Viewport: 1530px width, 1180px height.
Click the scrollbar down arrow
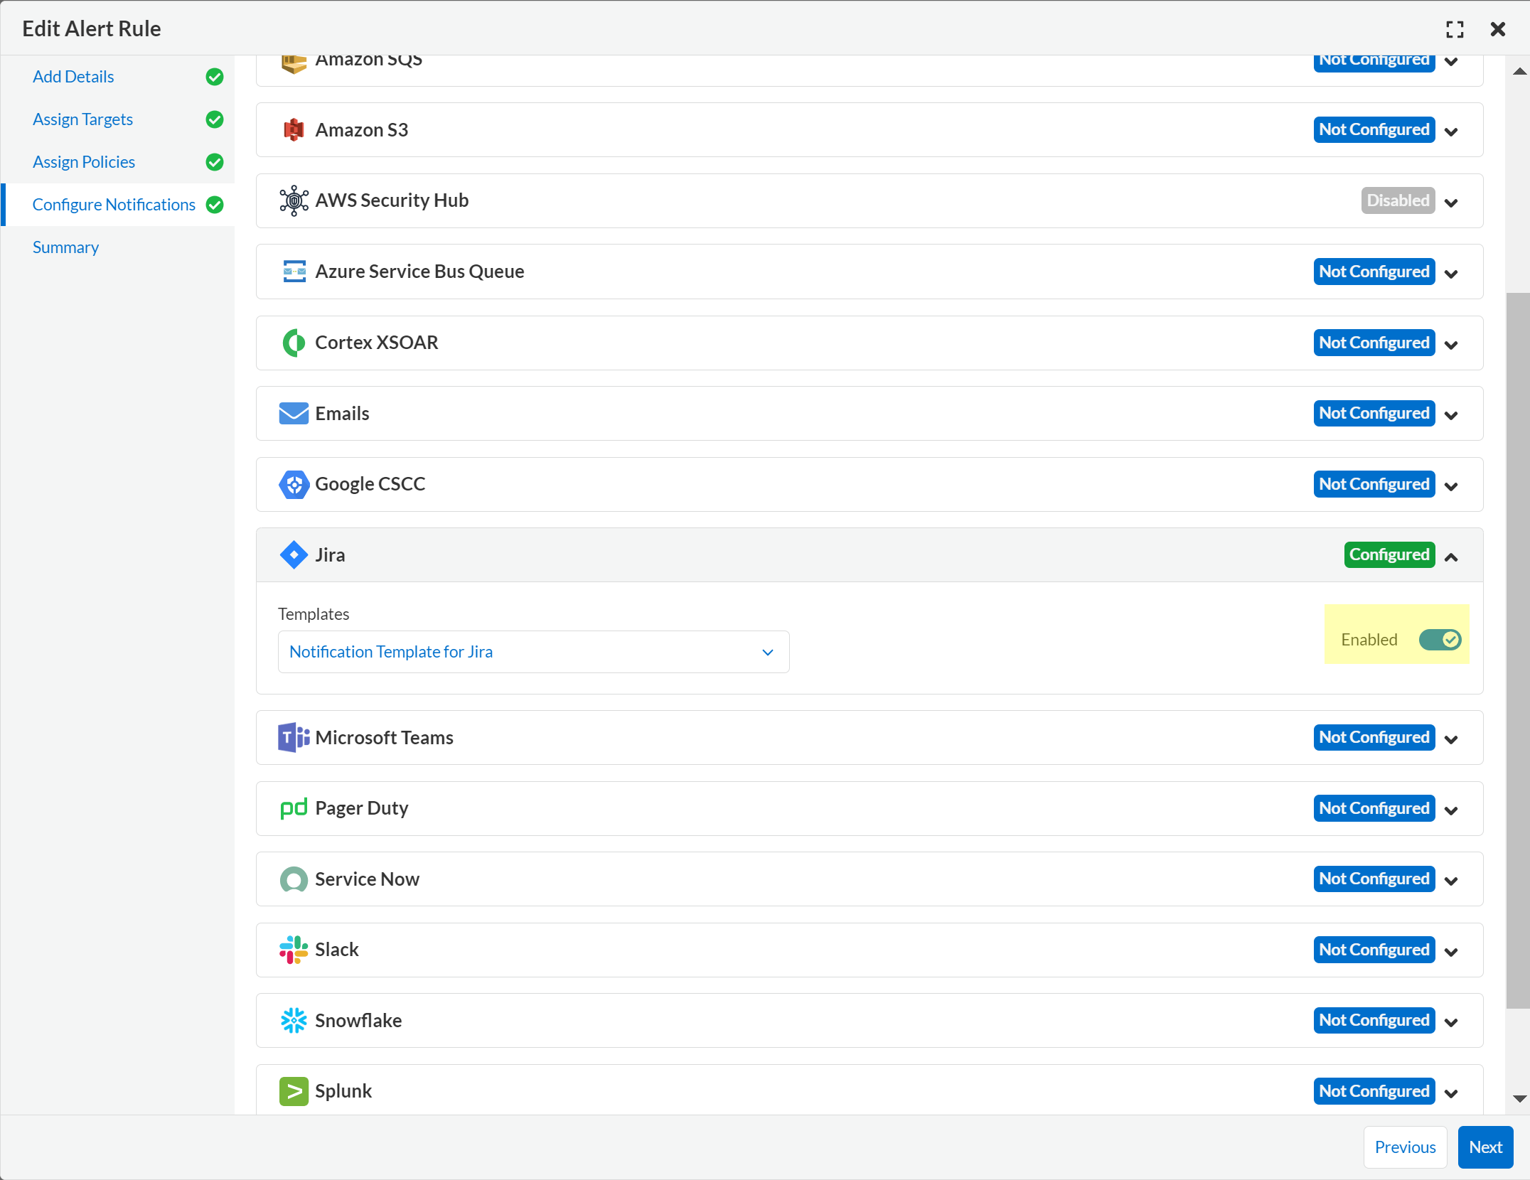click(x=1519, y=1098)
